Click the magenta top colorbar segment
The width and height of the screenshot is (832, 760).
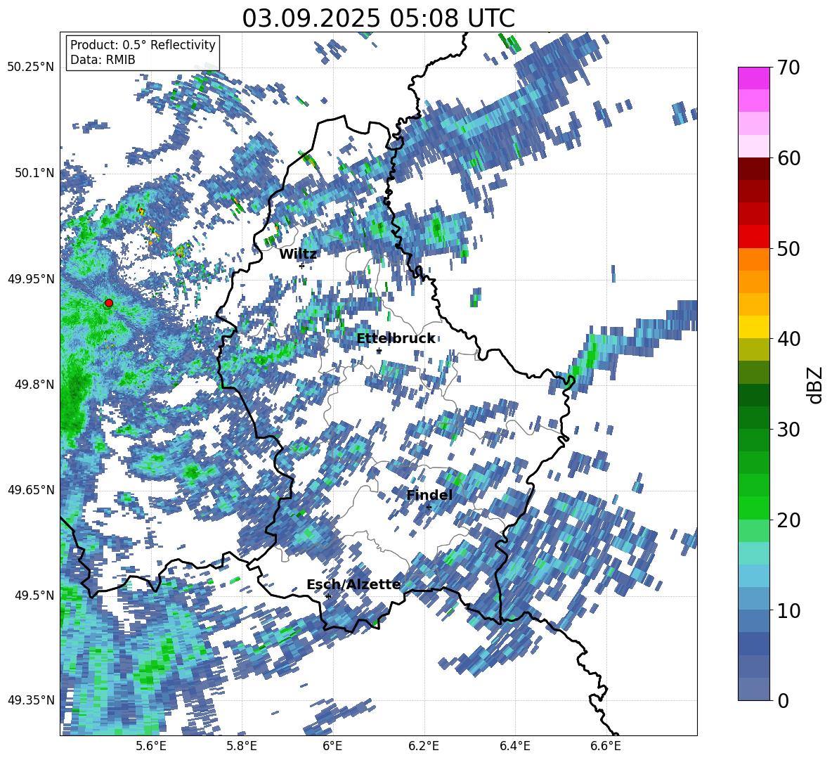pos(753,78)
